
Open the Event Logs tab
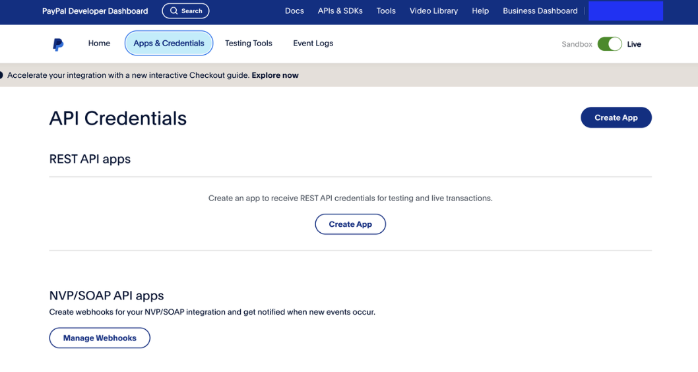tap(313, 43)
